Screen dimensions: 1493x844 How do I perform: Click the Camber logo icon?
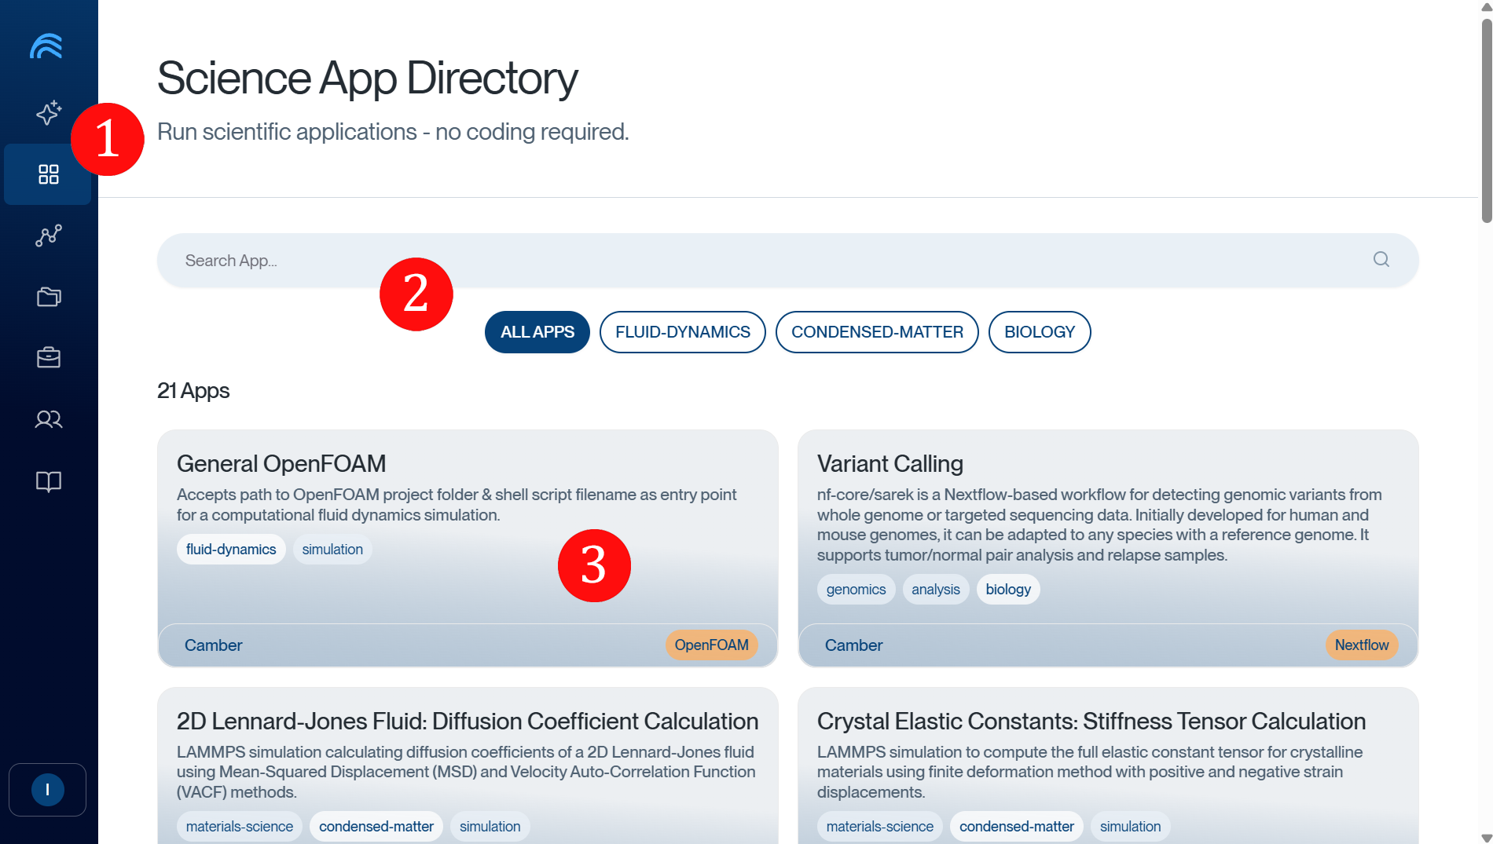click(46, 47)
